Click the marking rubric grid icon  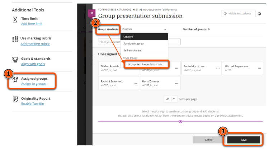pyautogui.click(x=15, y=40)
